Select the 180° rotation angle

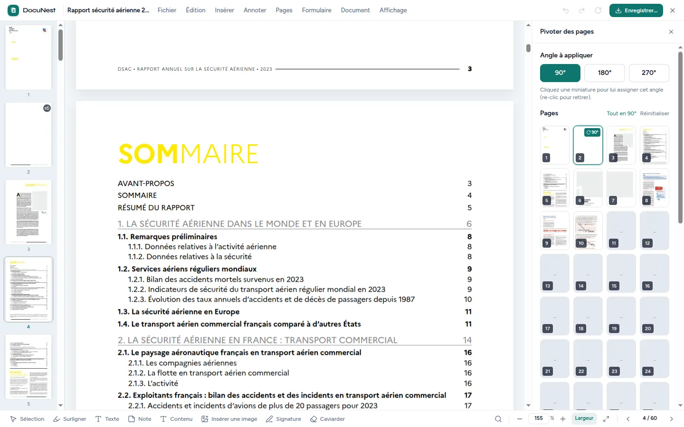tap(605, 73)
